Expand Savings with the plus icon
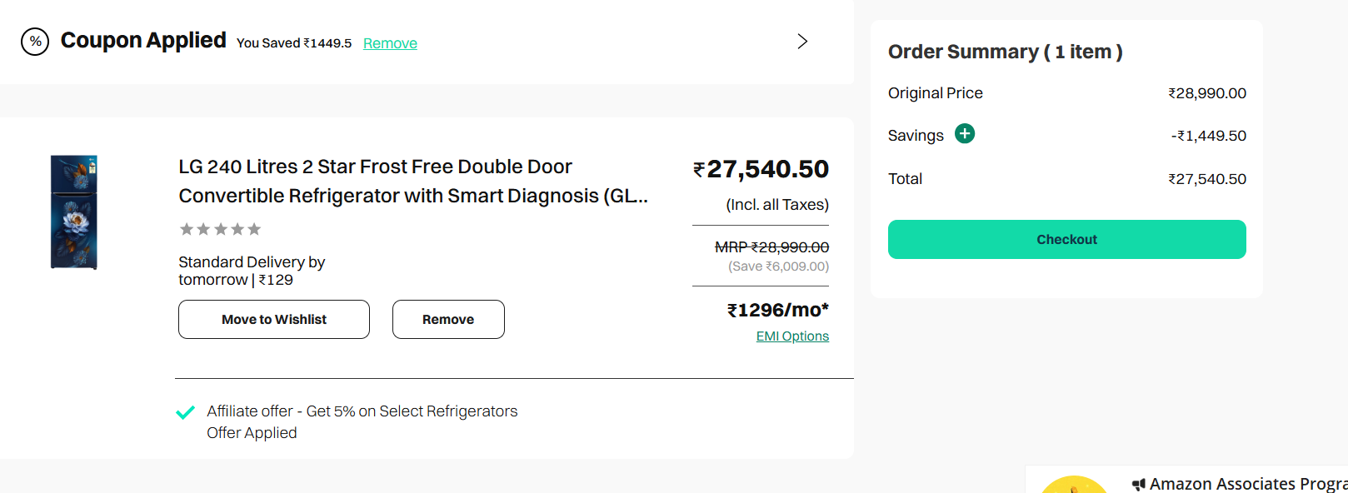Screen dimensions: 1348x493 point(965,133)
